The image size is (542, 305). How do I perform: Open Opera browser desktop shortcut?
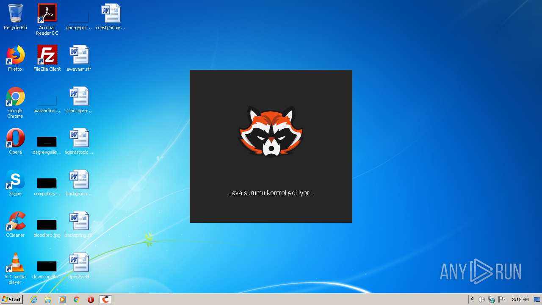15,142
